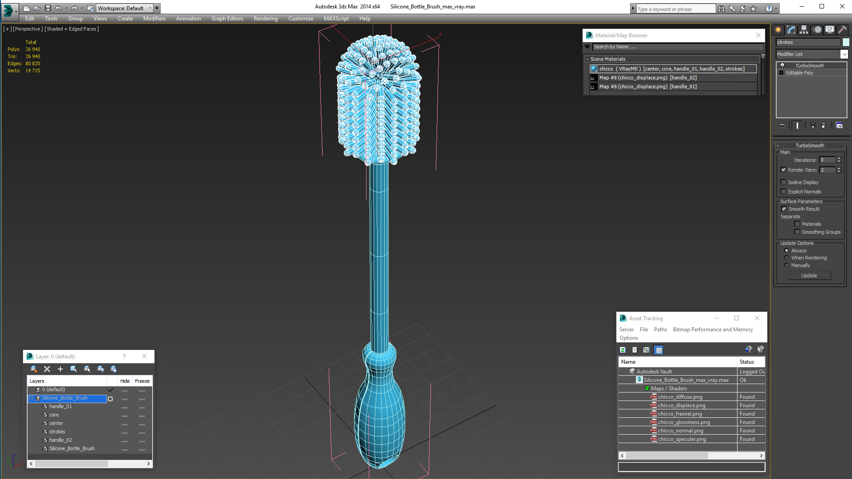Open the Utilities hammer panel tab
Viewport: 852px width, 479px height.
(842, 30)
